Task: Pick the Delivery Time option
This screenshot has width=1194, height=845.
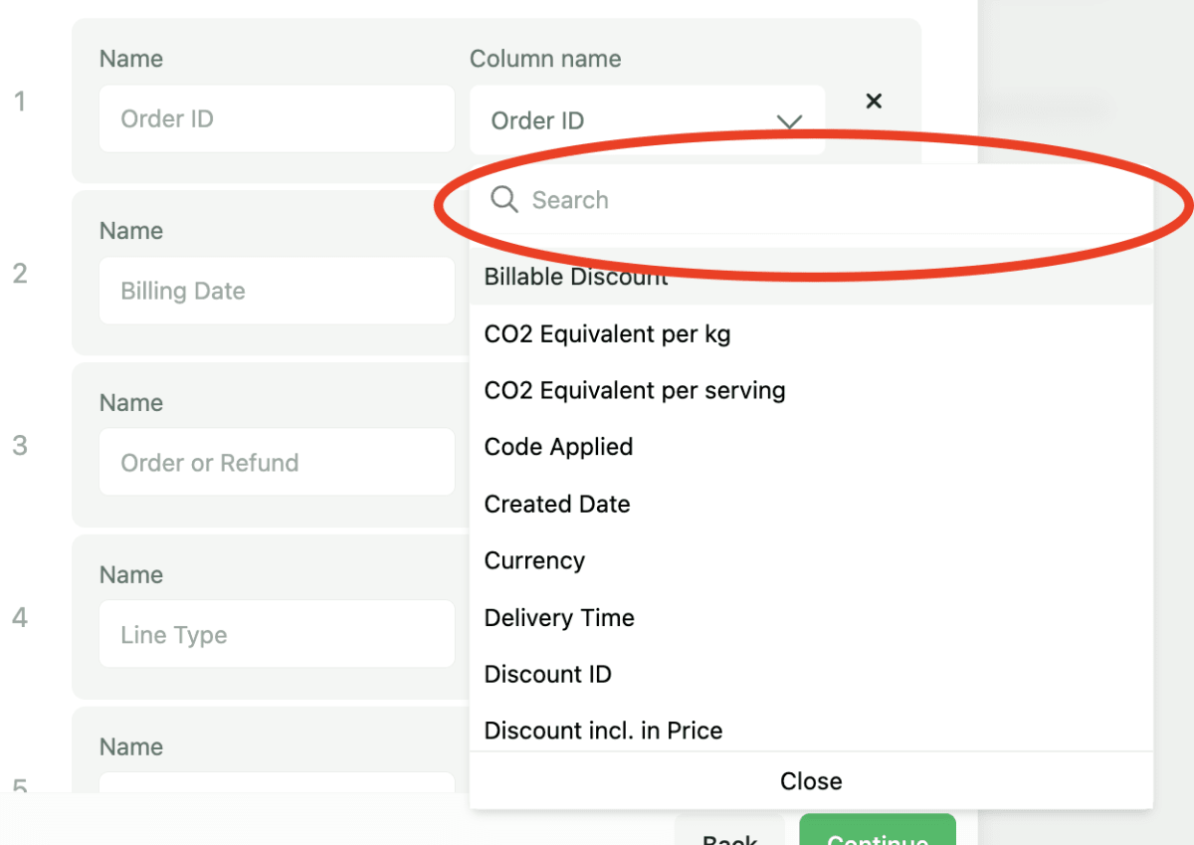Action: 559,617
